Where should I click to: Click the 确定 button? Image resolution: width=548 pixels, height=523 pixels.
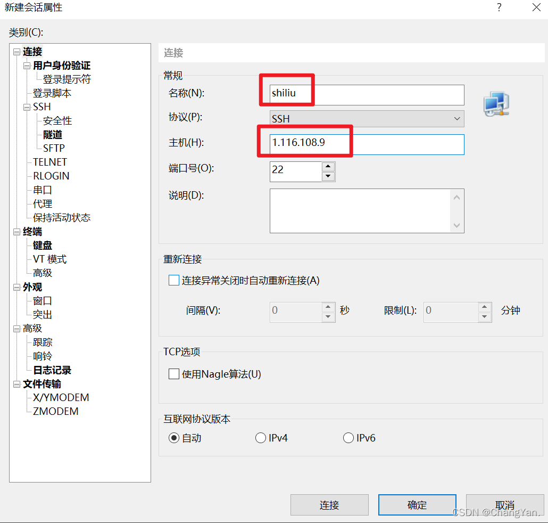(x=417, y=505)
